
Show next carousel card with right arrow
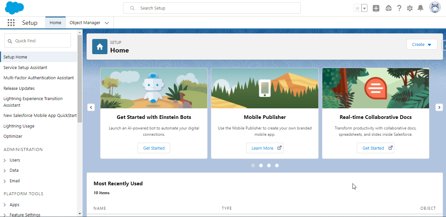tap(439, 107)
